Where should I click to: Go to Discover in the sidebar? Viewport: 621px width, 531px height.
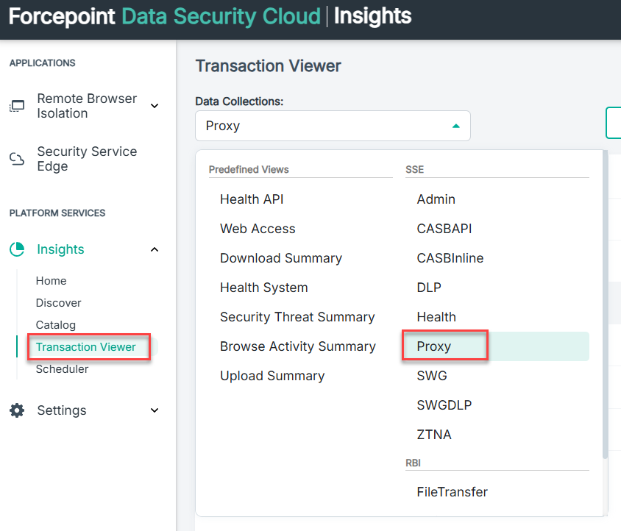[58, 303]
